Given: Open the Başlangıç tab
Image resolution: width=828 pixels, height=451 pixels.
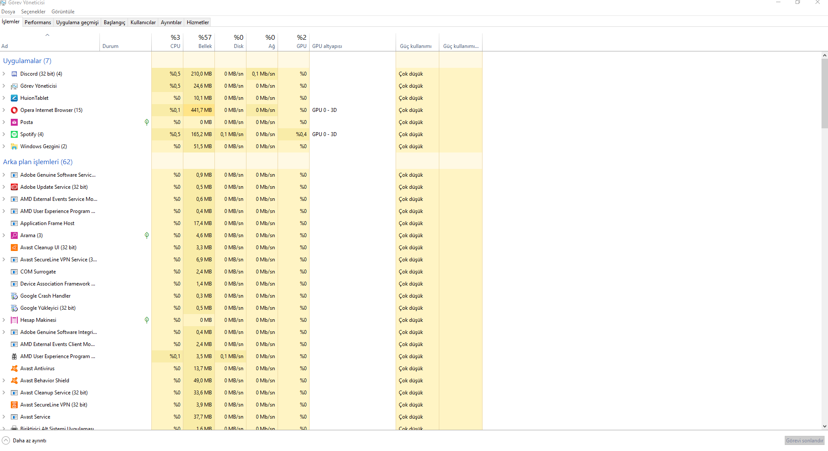Looking at the screenshot, I should [114, 22].
